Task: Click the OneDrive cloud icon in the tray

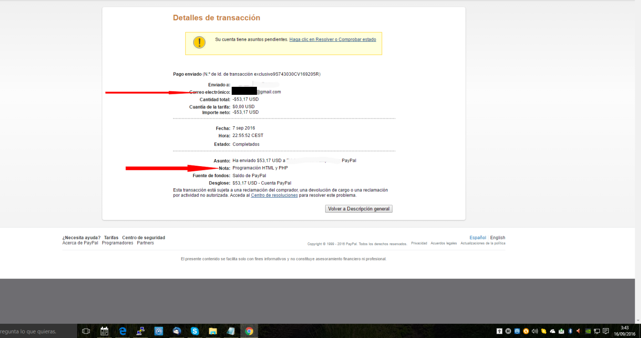Action: tap(553, 331)
